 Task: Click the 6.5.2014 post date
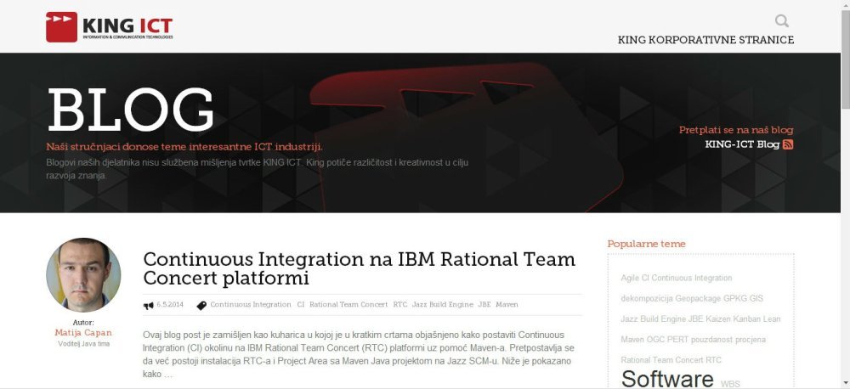170,304
